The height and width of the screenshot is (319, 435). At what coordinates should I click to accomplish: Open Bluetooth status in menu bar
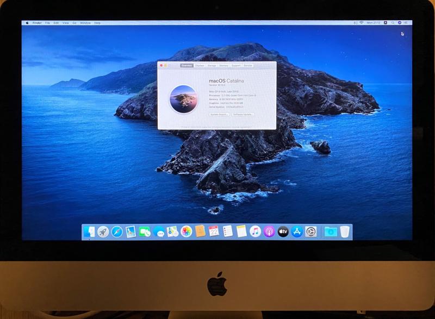(356, 23)
